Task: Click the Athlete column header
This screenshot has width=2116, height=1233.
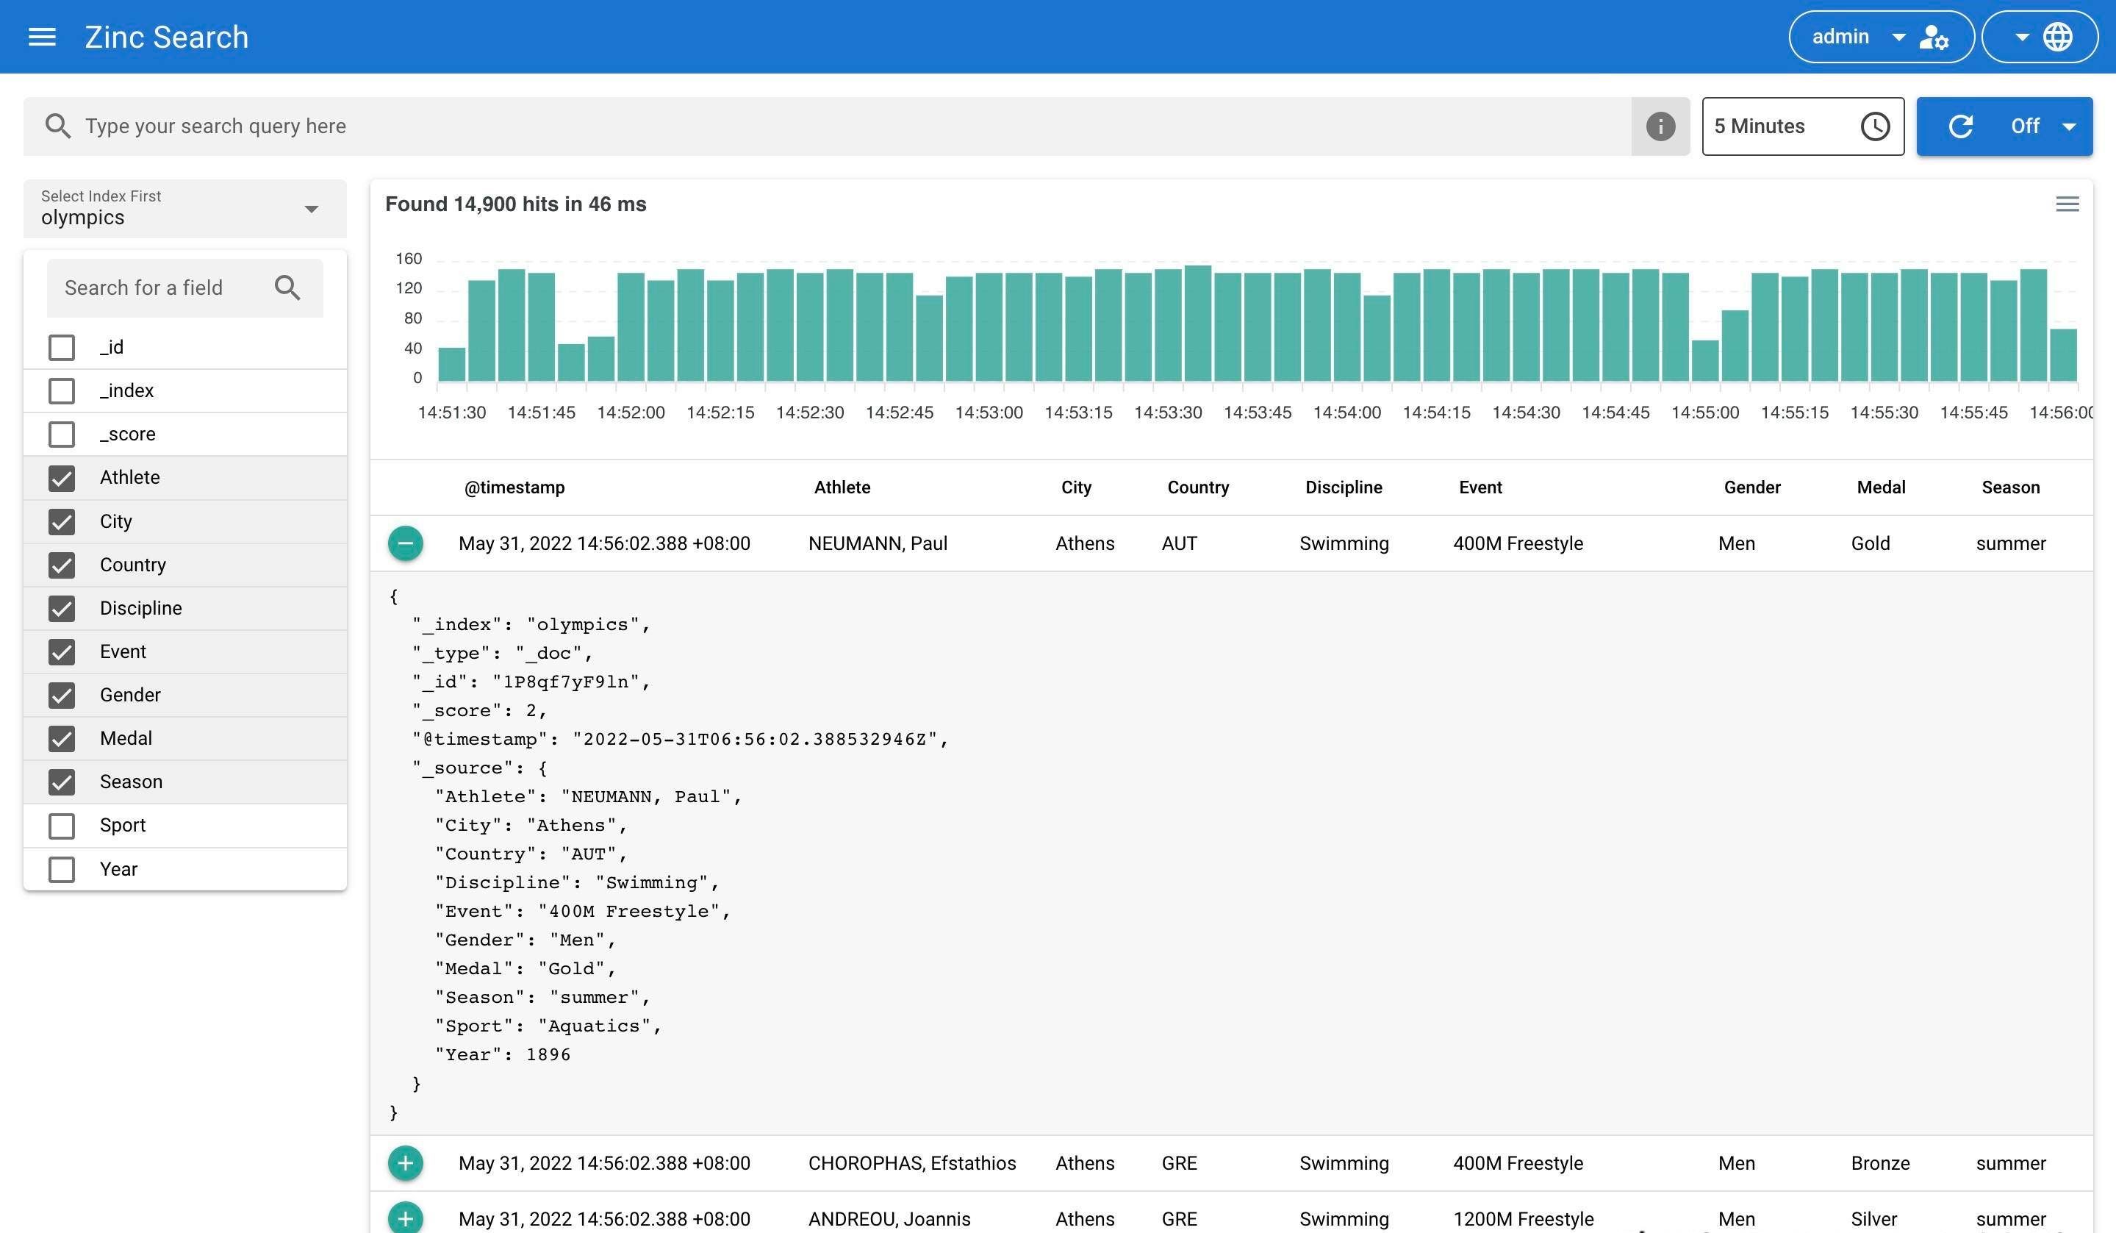Action: (x=842, y=487)
